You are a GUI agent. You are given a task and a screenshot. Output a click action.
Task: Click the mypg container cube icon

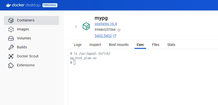[86, 26]
